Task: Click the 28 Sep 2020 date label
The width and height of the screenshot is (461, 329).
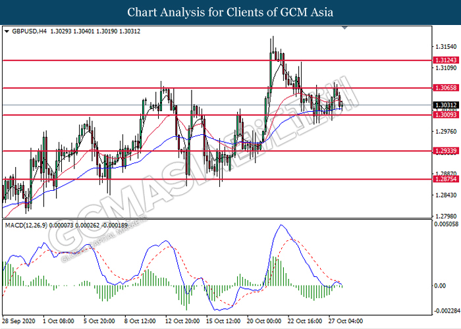Action: click(20, 321)
